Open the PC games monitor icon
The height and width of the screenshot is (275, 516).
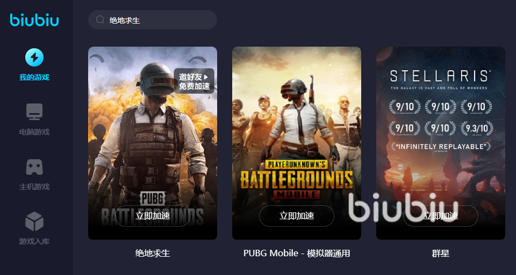(x=34, y=112)
